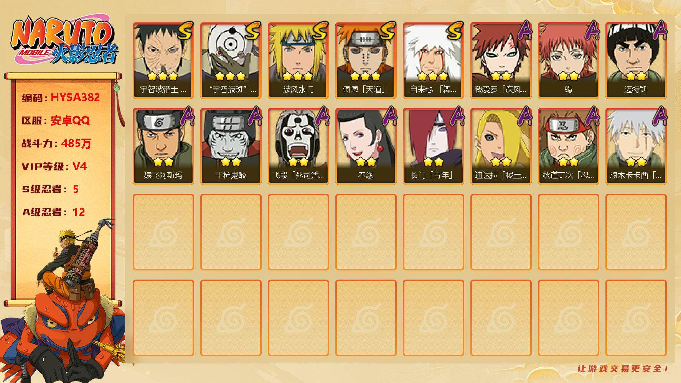The image size is (681, 383).
Task: Click the 迪达拉 blonde ninja card
Action: tap(501, 146)
